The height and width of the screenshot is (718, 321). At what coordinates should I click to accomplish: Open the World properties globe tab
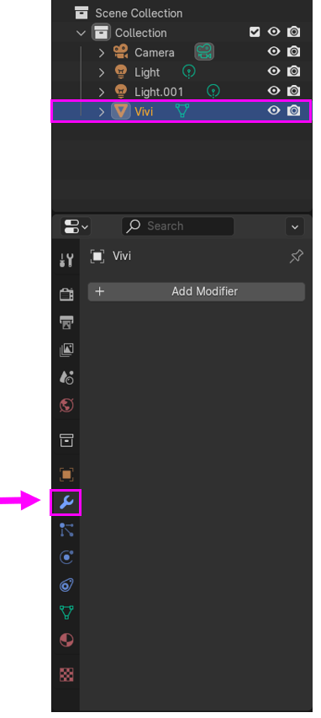coord(66,405)
